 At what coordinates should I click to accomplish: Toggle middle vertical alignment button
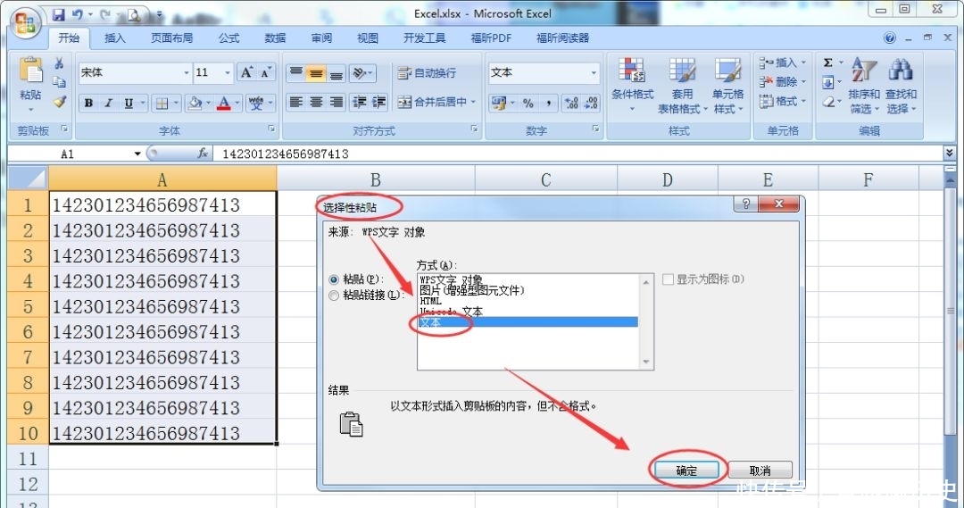[316, 73]
